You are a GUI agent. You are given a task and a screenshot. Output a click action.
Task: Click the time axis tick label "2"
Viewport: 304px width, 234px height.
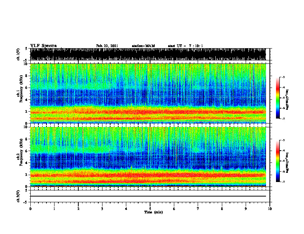pos(78,209)
